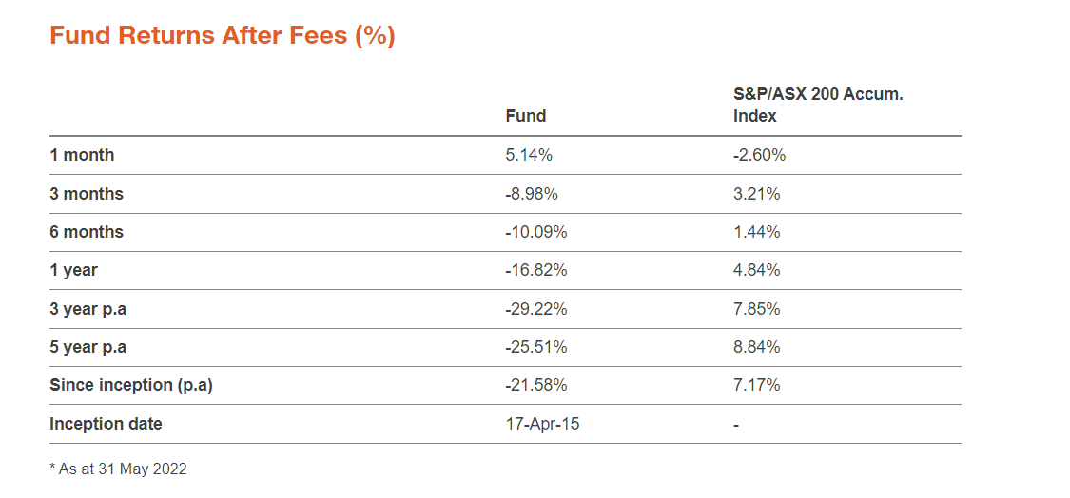This screenshot has height=498, width=1070.
Task: Select the 3 months row label
Action: pos(87,194)
